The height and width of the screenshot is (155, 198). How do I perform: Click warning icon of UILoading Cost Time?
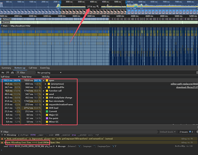[2, 142]
